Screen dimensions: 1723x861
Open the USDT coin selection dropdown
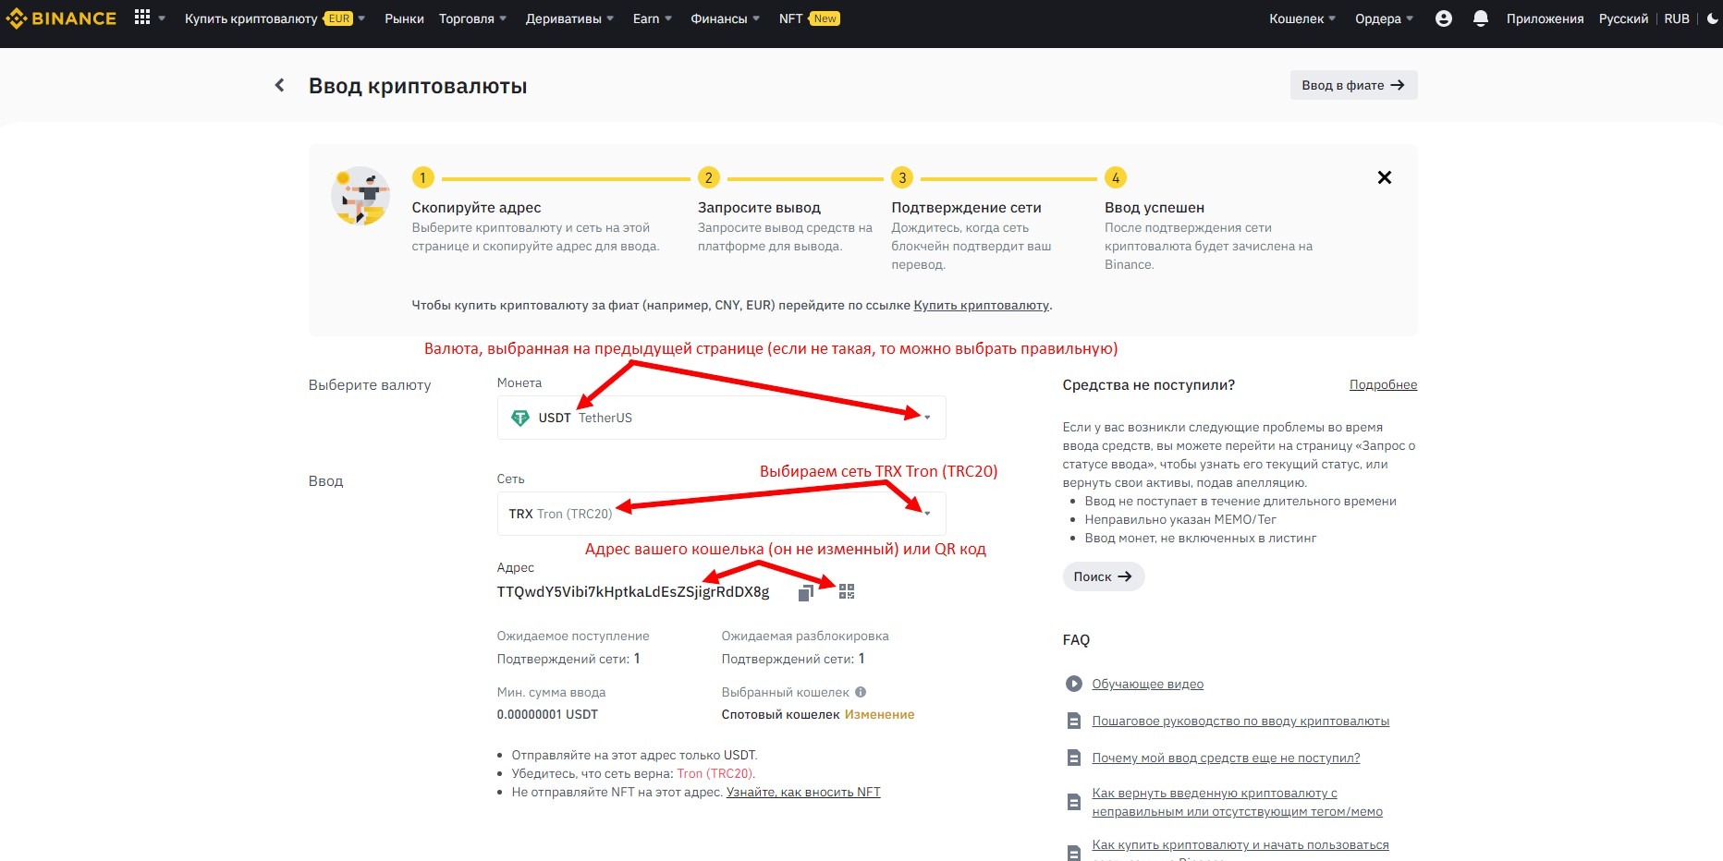721,418
